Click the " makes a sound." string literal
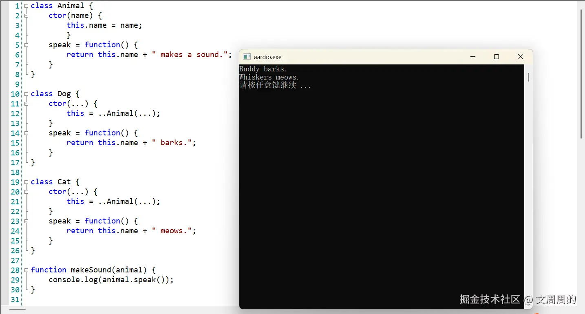This screenshot has width=585, height=314. pos(190,55)
